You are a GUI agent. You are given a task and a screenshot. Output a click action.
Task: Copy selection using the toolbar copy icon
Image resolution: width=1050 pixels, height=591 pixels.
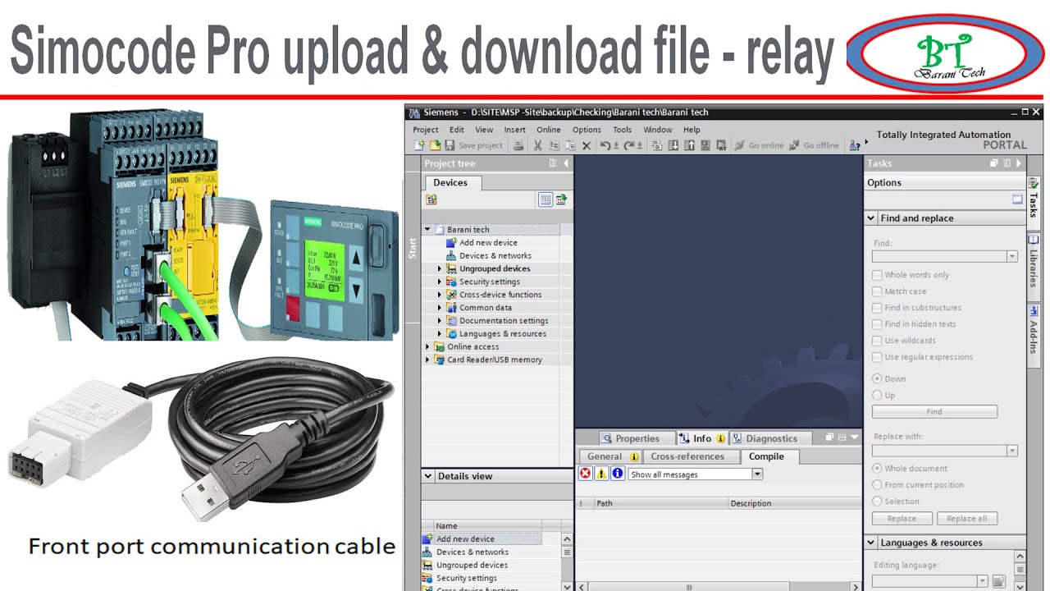(555, 145)
